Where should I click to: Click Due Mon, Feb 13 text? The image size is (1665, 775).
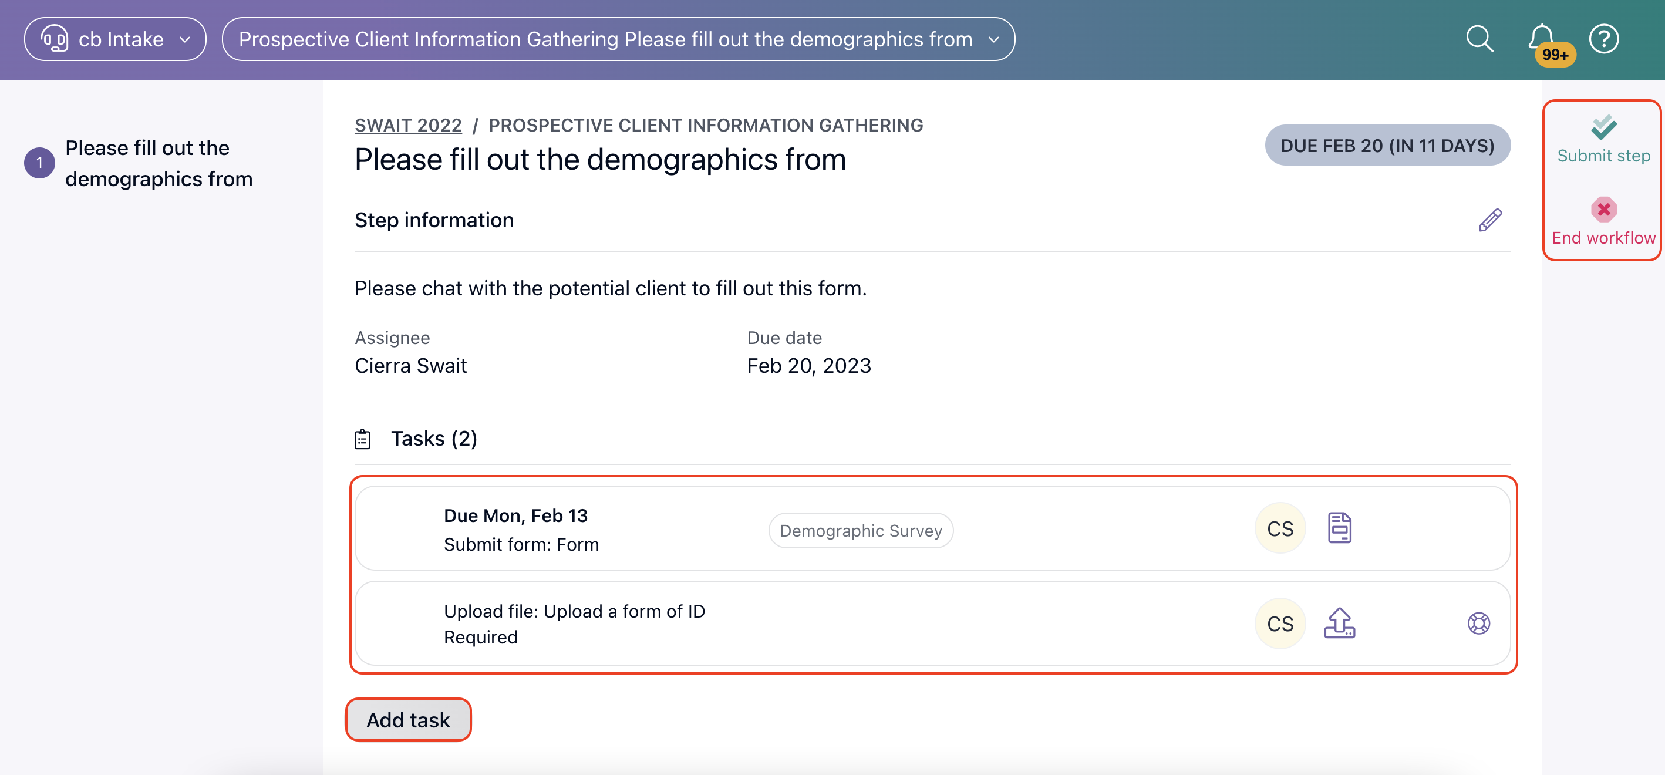pos(515,516)
